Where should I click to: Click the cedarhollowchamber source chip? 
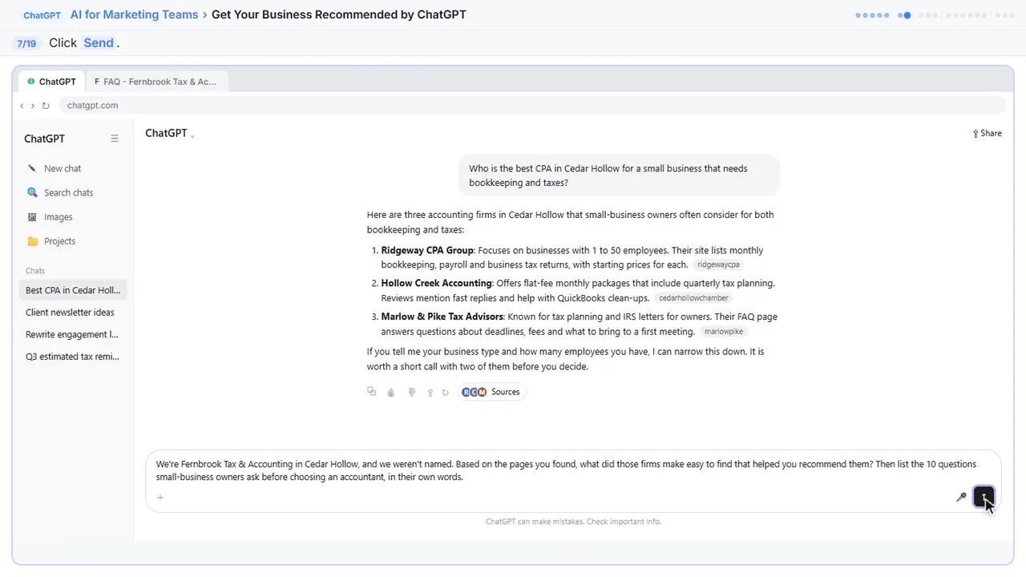(x=693, y=298)
